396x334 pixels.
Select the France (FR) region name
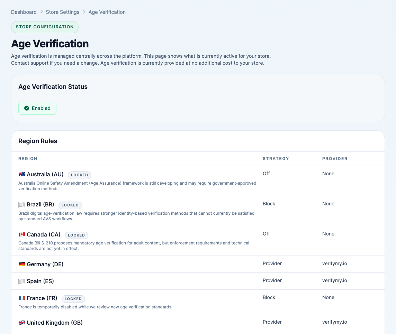(42, 298)
